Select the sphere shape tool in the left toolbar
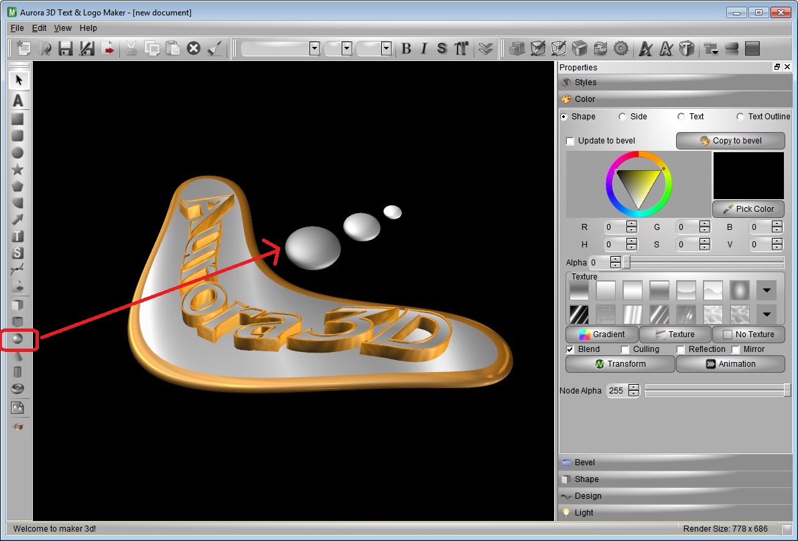This screenshot has width=798, height=541. tap(19, 340)
